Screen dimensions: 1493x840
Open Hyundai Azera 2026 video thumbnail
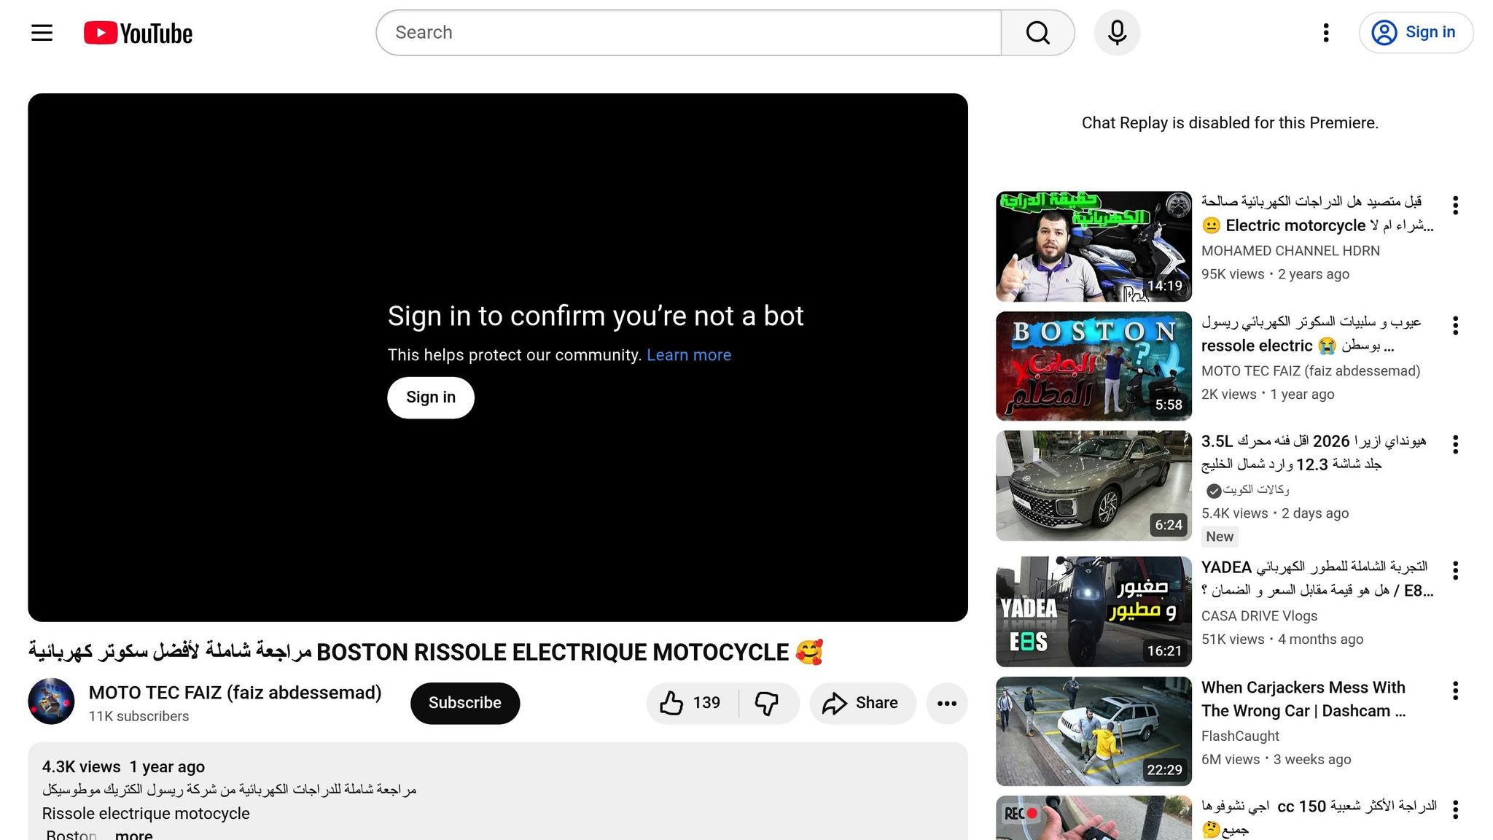(x=1094, y=486)
